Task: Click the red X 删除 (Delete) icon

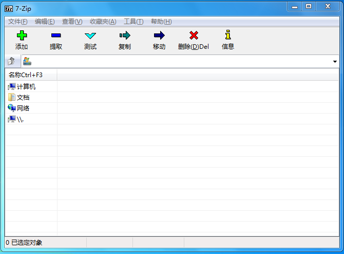Action: pos(193,35)
